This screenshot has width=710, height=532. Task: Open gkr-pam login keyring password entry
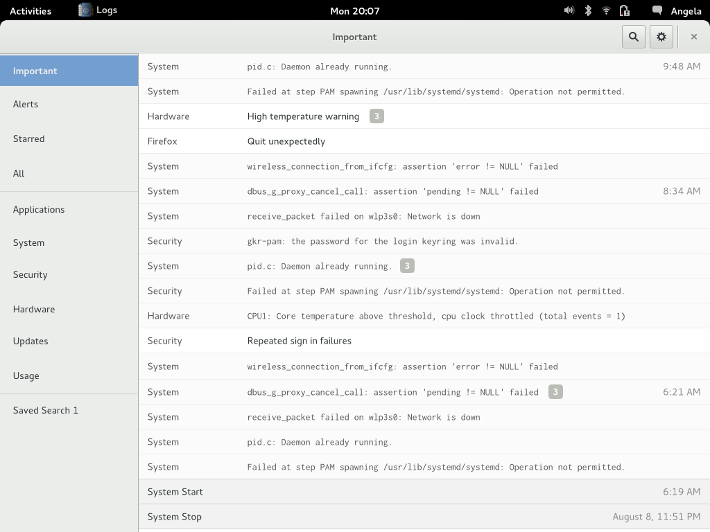pyautogui.click(x=424, y=241)
